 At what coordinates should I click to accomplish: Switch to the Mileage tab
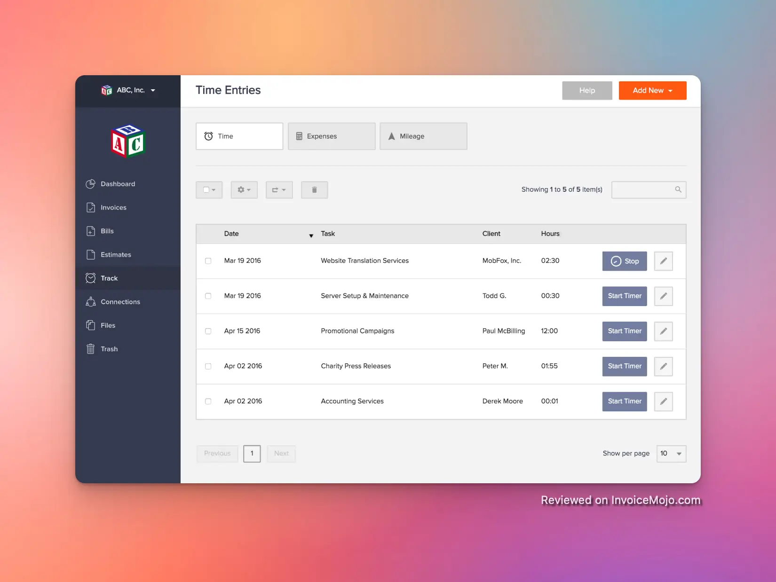point(423,136)
